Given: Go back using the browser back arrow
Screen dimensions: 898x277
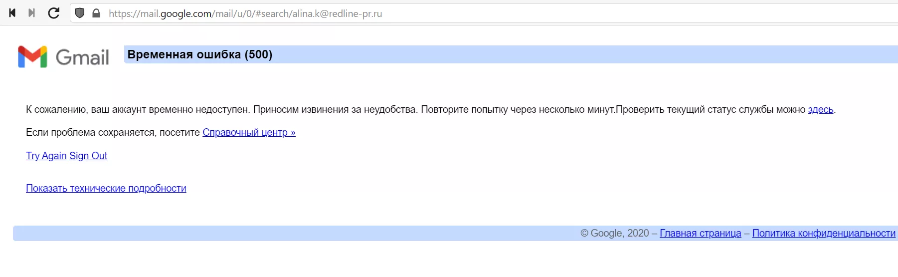Looking at the screenshot, I should (12, 13).
